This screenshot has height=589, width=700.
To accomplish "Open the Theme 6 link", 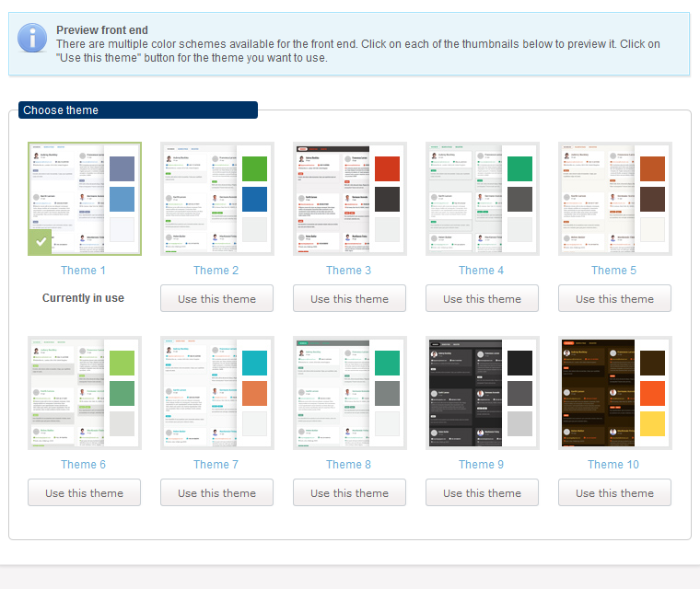I will click(84, 465).
